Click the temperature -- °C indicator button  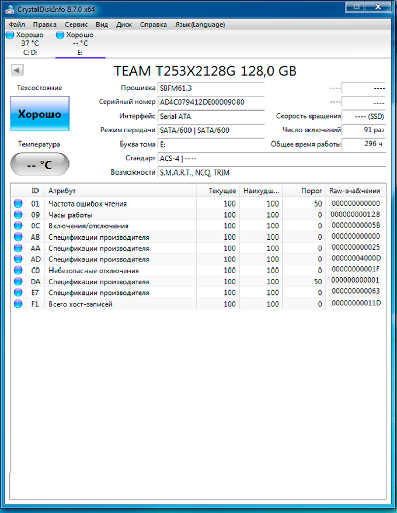coord(40,165)
